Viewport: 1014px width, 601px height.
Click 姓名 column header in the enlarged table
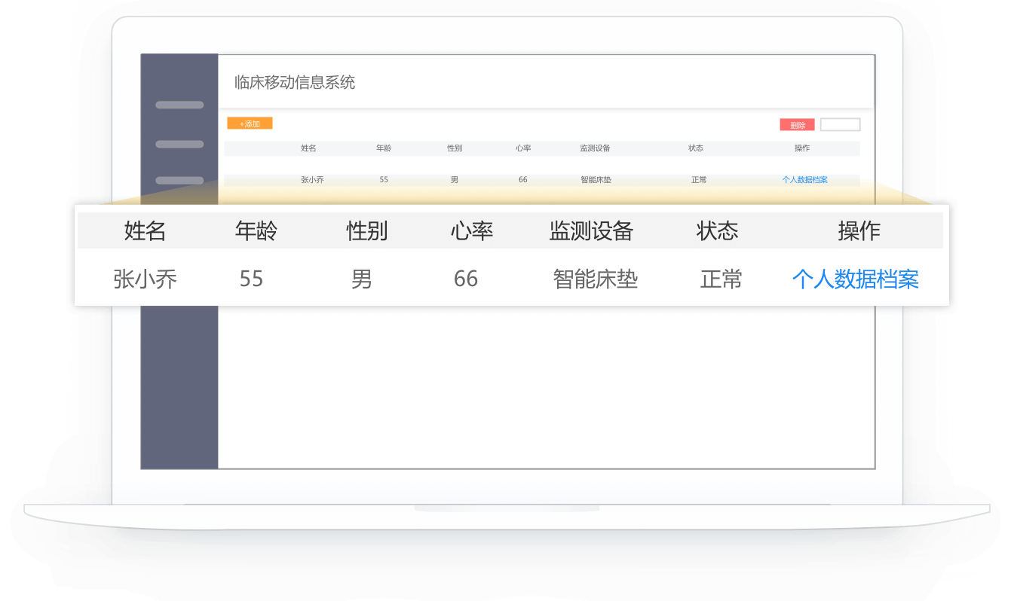(145, 231)
